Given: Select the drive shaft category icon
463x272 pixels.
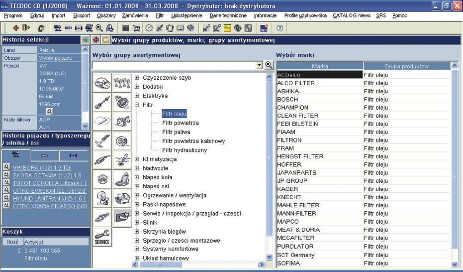Looking at the screenshot, I should [x=102, y=102].
